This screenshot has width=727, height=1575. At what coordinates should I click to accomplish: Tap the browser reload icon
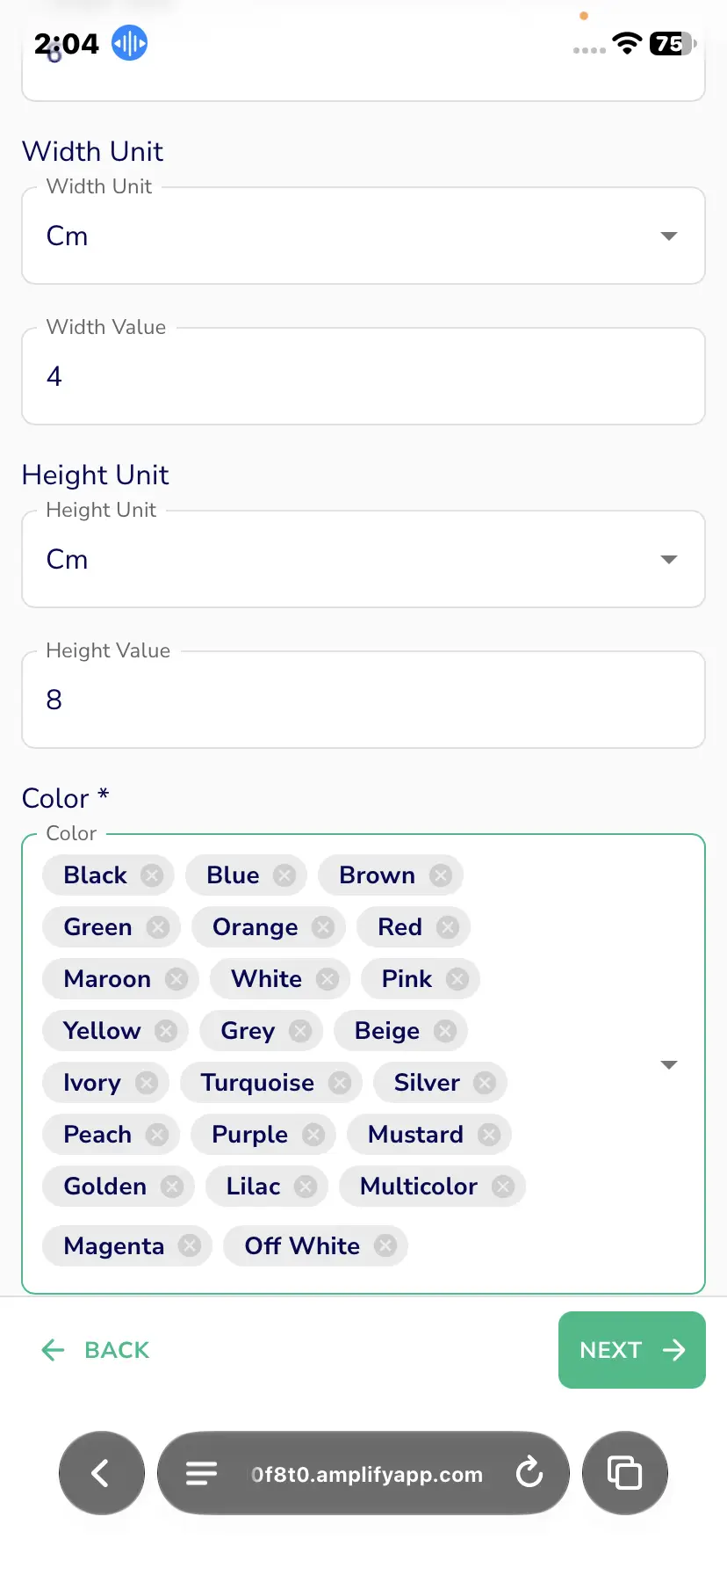529,1472
